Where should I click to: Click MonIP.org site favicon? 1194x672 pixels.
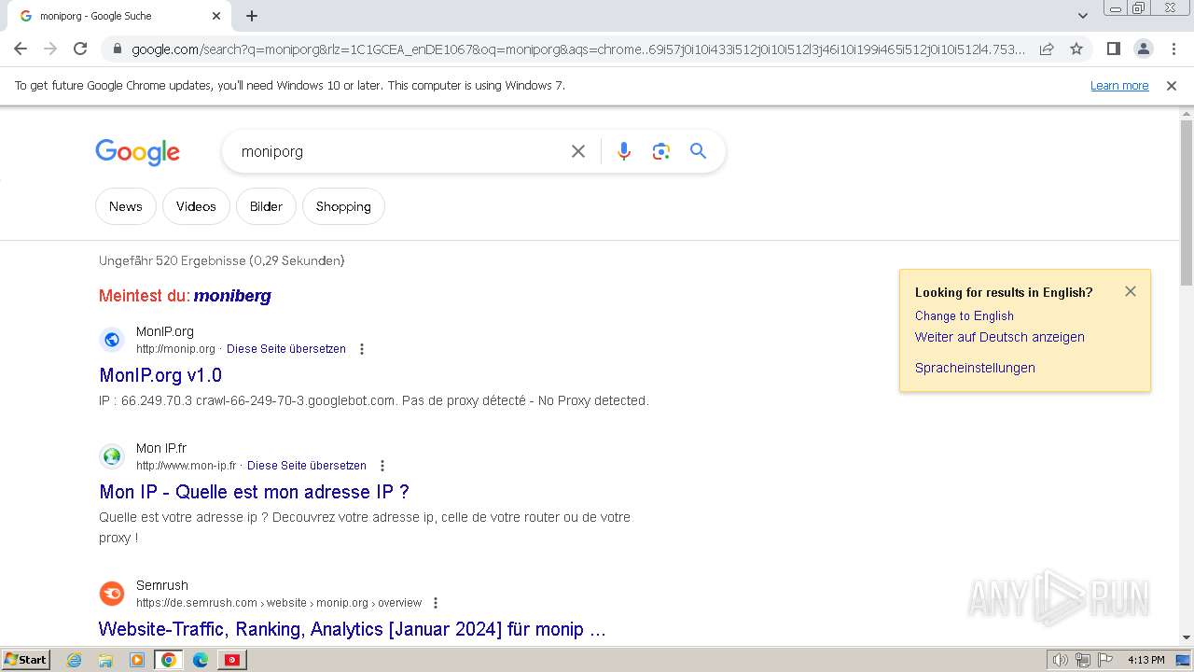point(112,340)
